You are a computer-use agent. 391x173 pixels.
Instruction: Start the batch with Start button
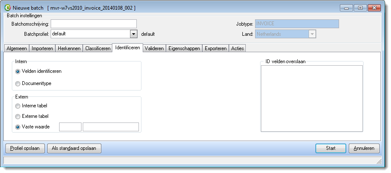[x=331, y=149]
